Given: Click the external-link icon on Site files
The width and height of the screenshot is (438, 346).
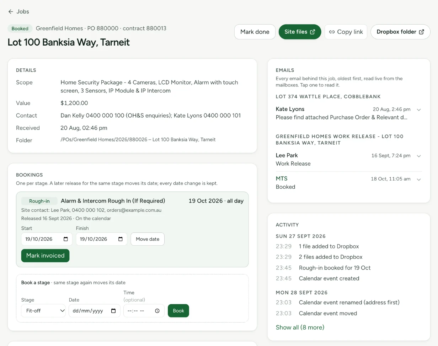Looking at the screenshot, I should tap(313, 32).
